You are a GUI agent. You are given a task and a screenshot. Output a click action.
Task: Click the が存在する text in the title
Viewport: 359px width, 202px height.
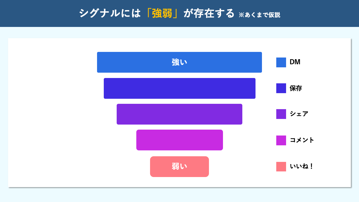(209, 13)
